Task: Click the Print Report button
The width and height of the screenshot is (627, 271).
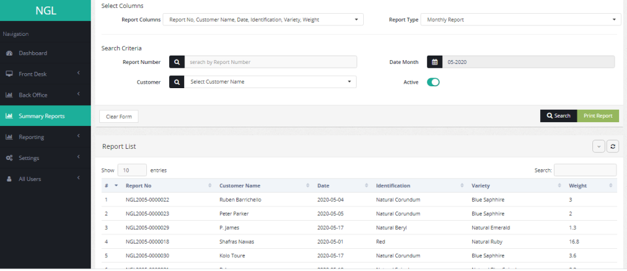Action: point(598,116)
